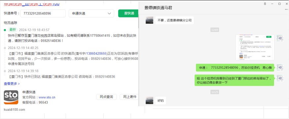Click courier phone 13860420655 link
The image size is (289, 119).
click(96, 54)
